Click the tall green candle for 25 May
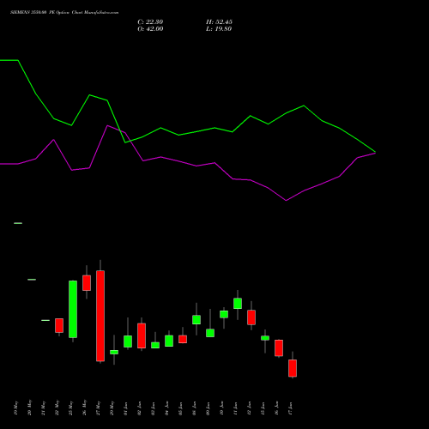429x429 pixels. tap(73, 309)
